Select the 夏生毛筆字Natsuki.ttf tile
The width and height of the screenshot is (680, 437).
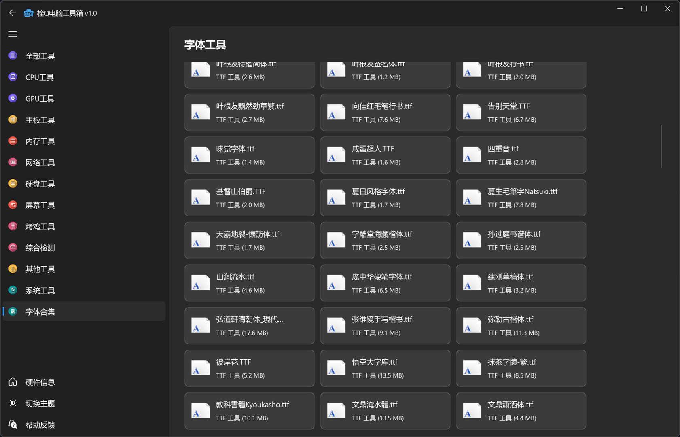pos(521,198)
